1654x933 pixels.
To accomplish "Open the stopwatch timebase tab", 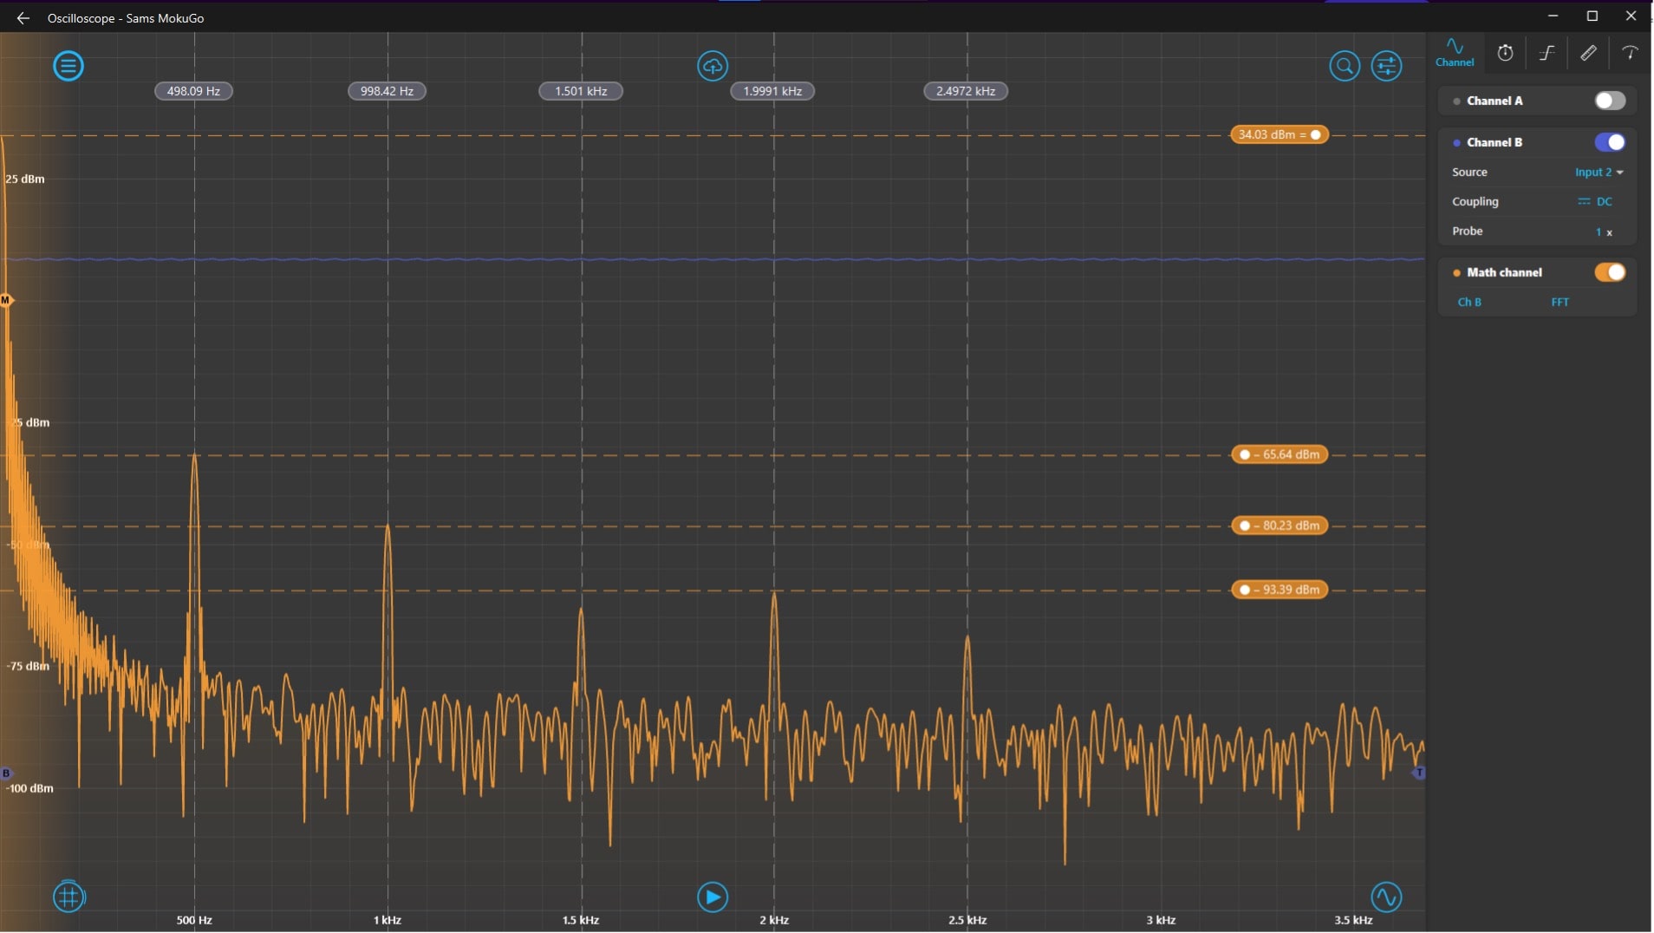I will point(1505,54).
